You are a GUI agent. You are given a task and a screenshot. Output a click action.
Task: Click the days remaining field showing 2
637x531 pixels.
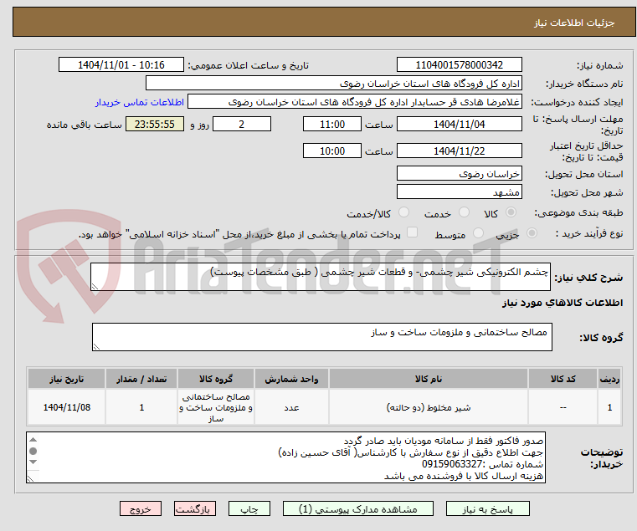242,125
